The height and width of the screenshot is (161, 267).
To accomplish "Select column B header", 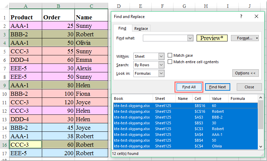I will [58, 6].
